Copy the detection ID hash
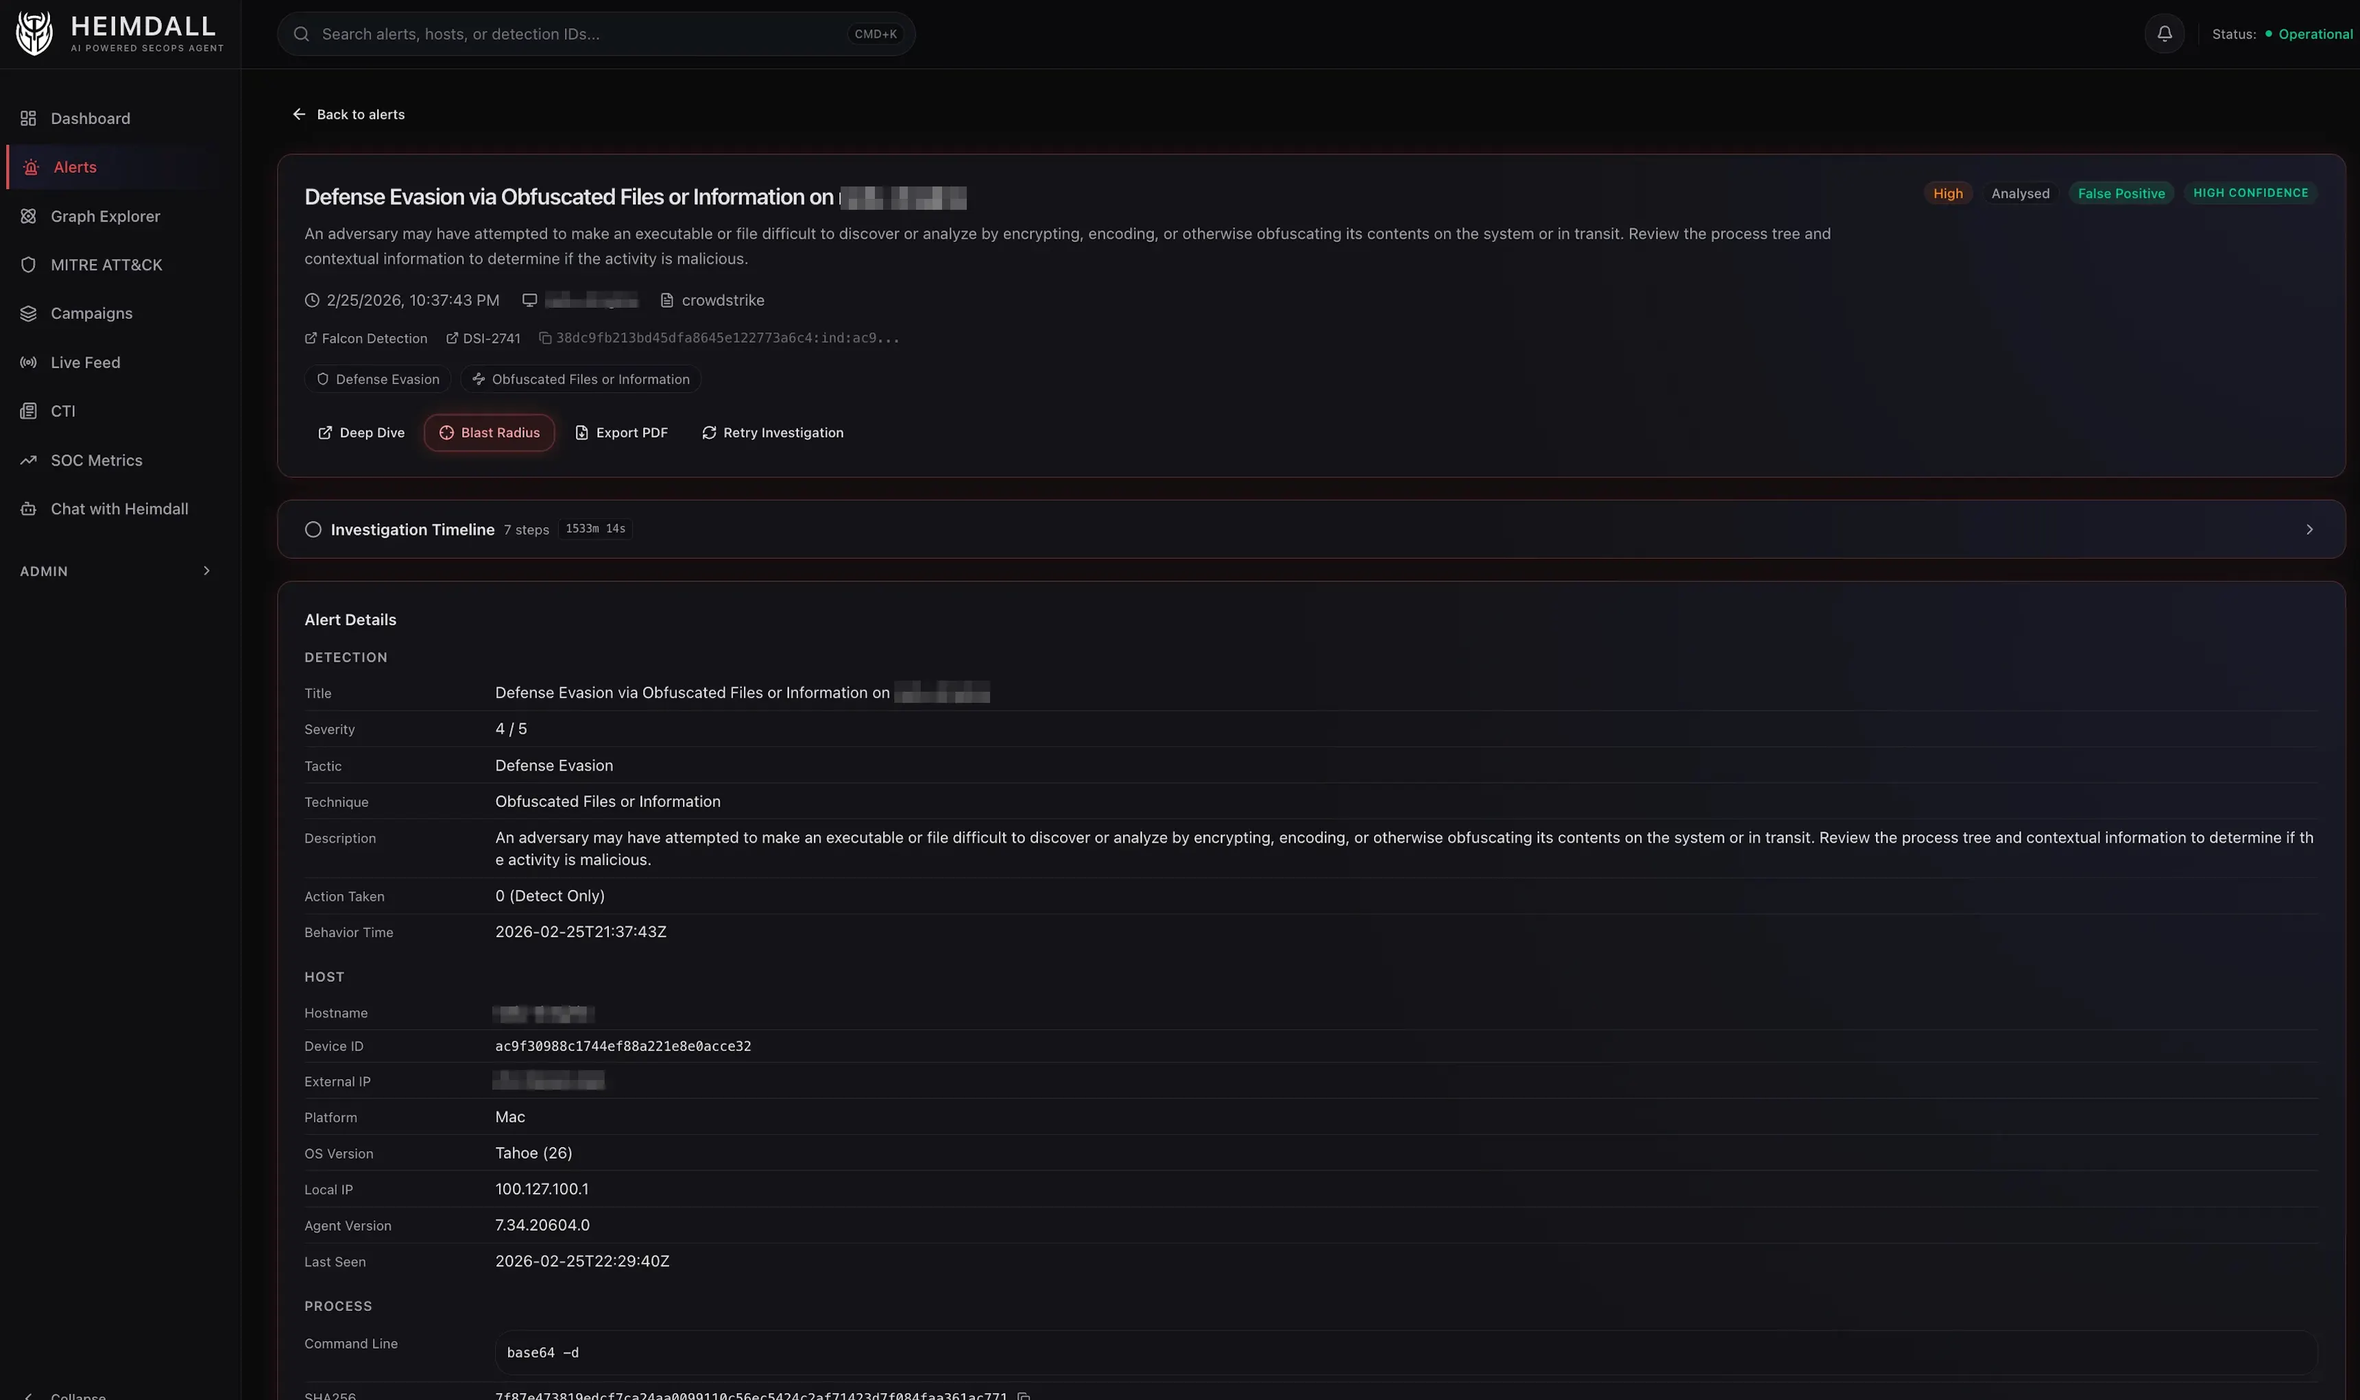The height and width of the screenshot is (1400, 2360). click(x=544, y=337)
